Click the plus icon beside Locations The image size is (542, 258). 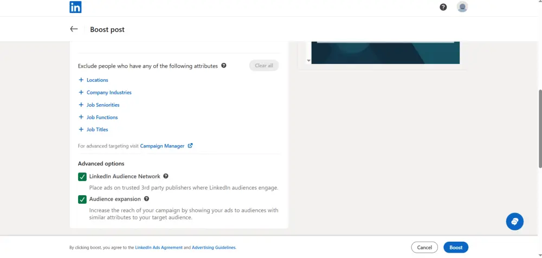[x=81, y=80]
